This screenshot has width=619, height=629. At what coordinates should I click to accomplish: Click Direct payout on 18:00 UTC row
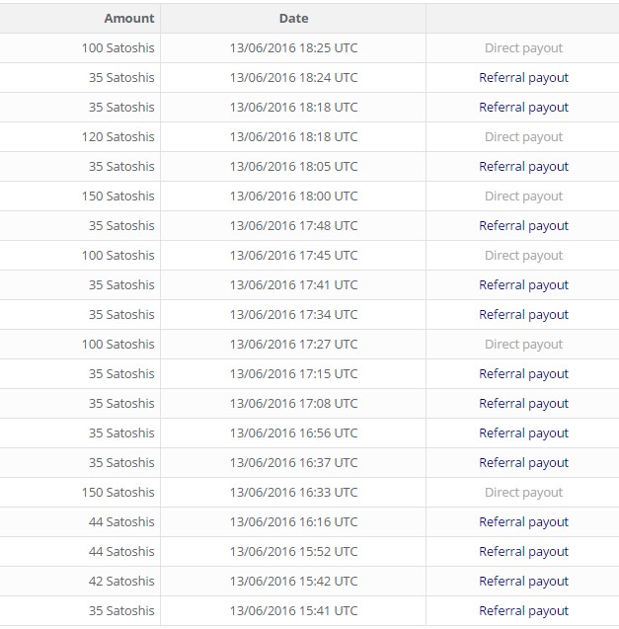[523, 196]
